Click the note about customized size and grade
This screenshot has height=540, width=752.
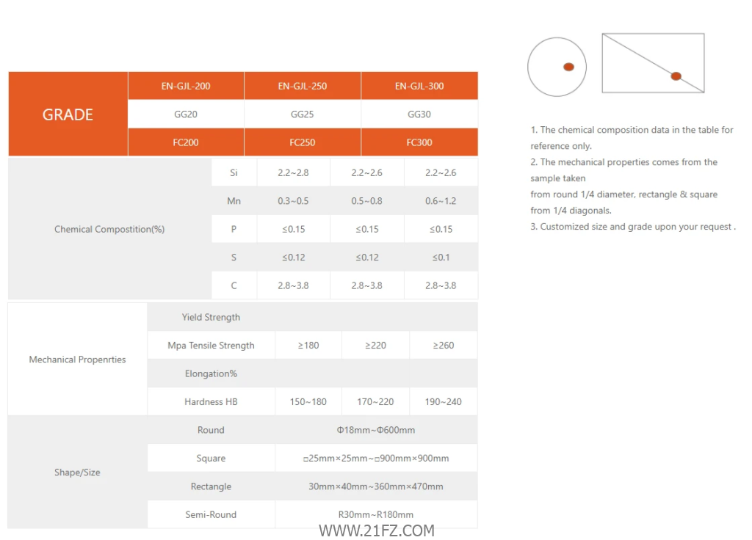[633, 227]
